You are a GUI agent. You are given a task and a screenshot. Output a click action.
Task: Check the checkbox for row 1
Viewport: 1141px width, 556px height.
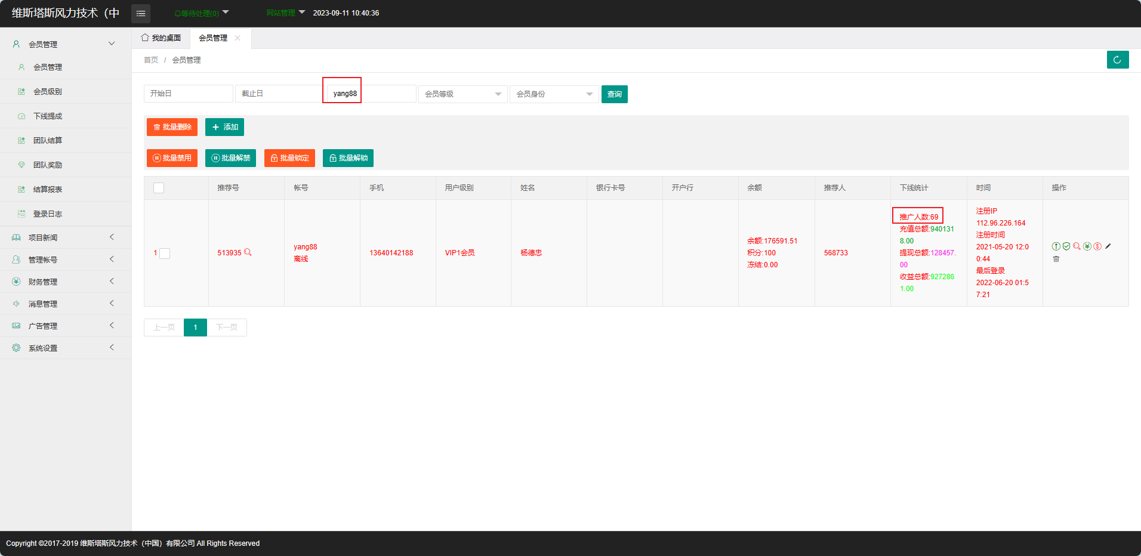click(x=165, y=254)
